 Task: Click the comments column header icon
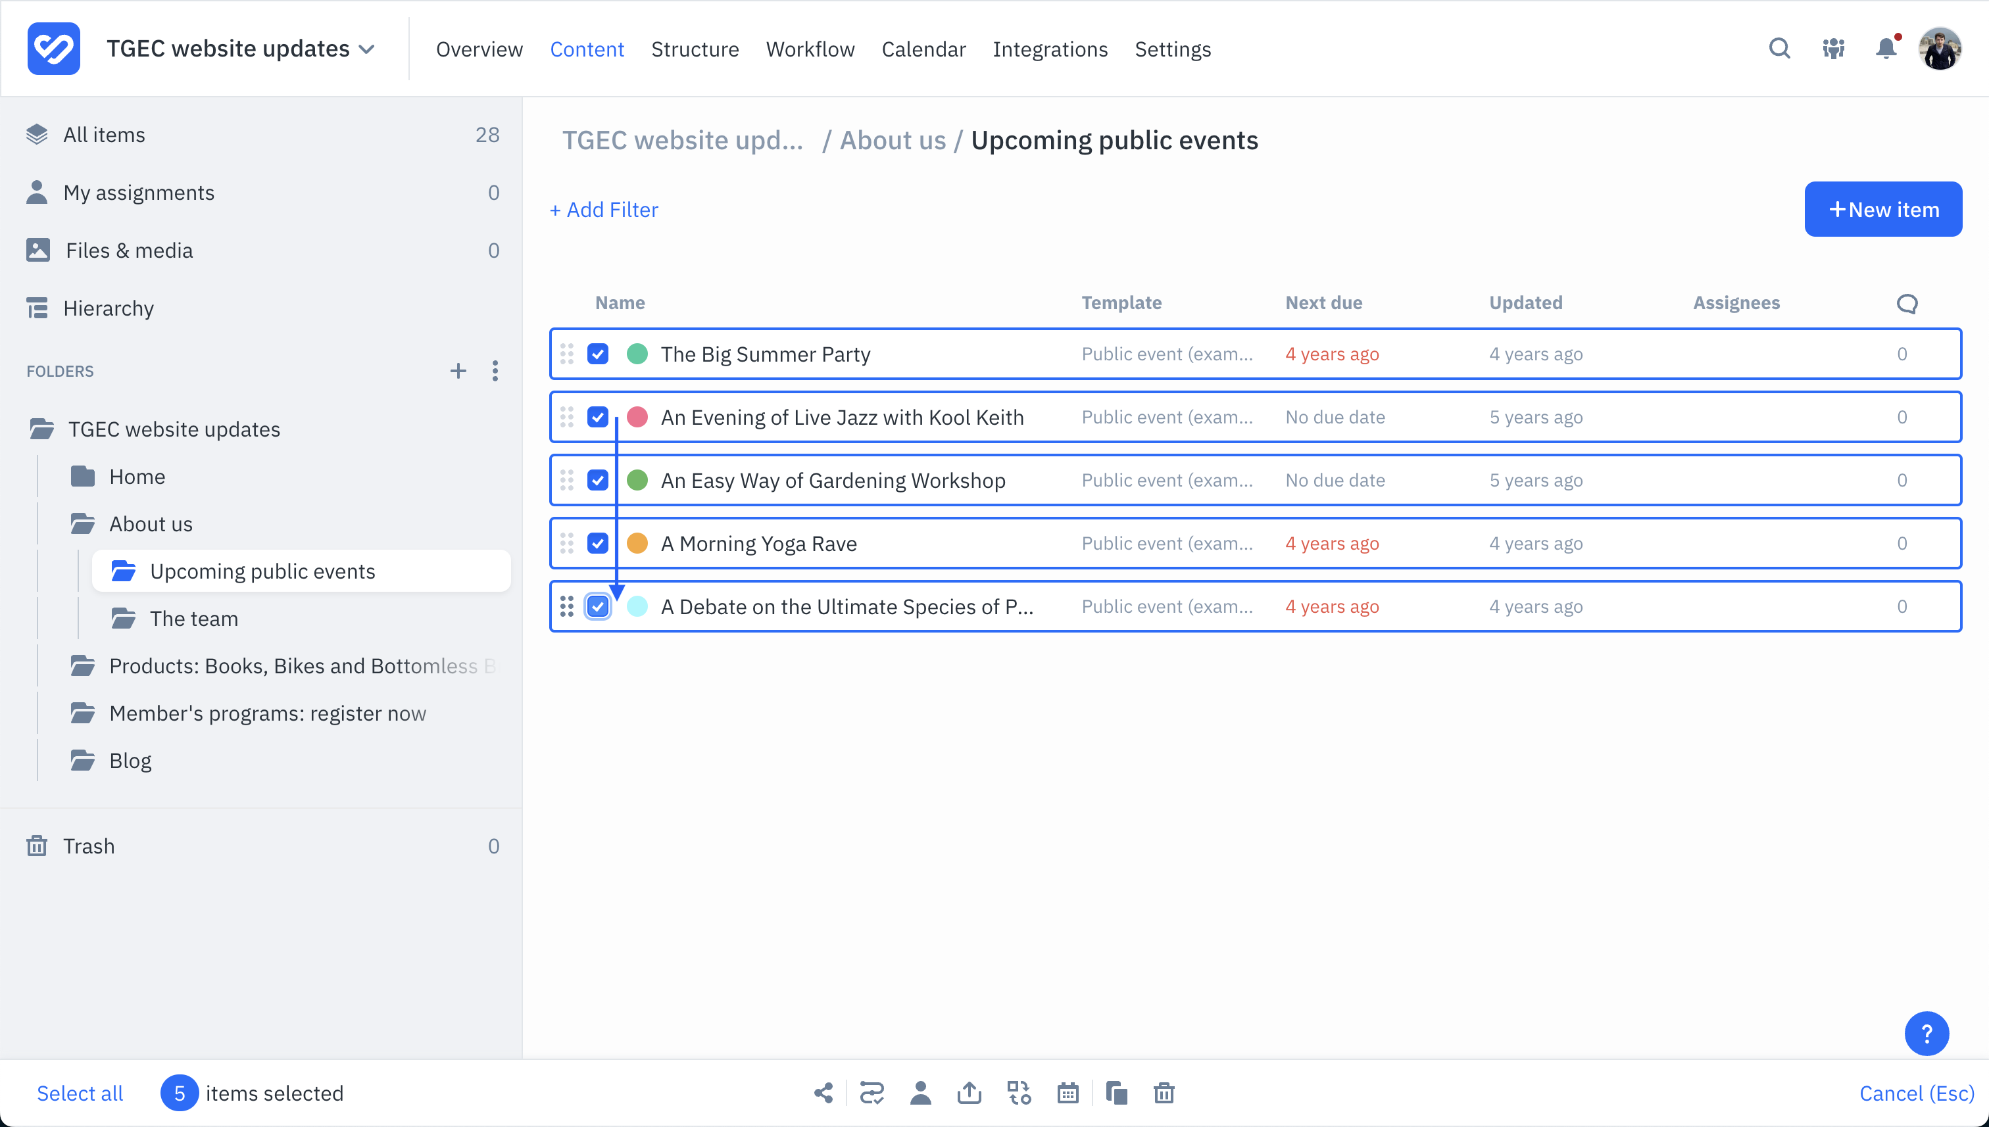(x=1906, y=303)
